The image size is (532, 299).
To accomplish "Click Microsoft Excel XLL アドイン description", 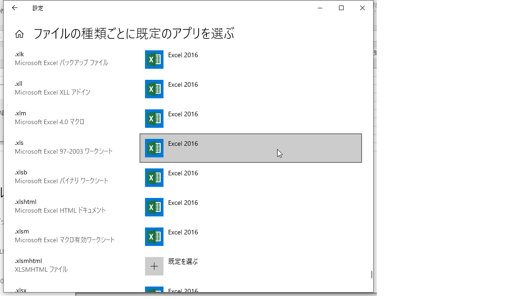I will tap(53, 92).
